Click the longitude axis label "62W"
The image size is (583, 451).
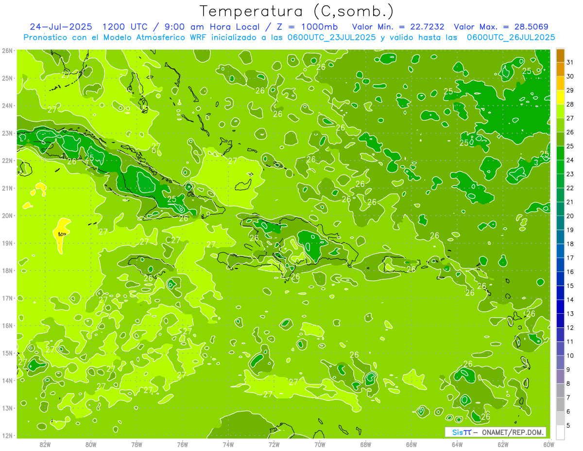click(x=503, y=444)
